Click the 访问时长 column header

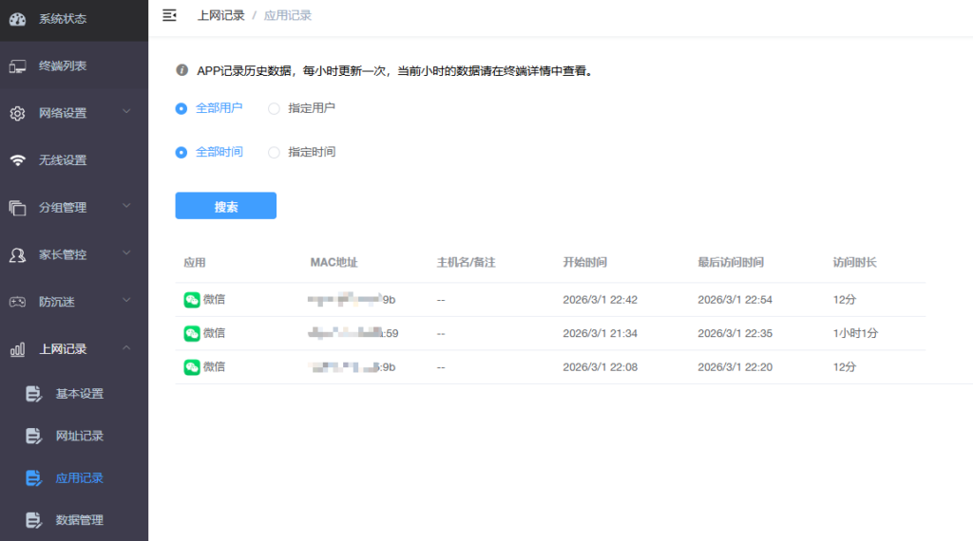coord(854,262)
